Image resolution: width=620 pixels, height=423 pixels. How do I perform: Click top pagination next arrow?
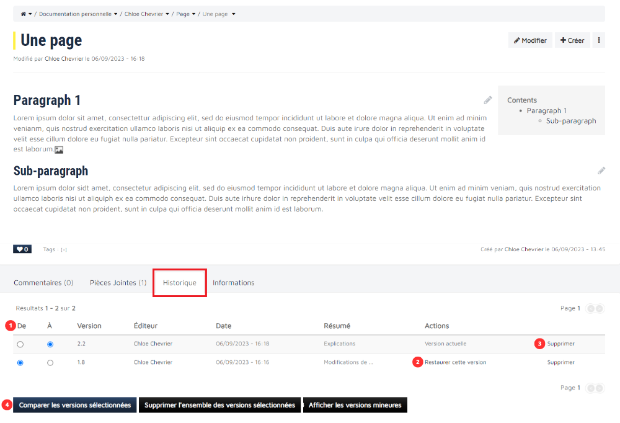pos(600,308)
